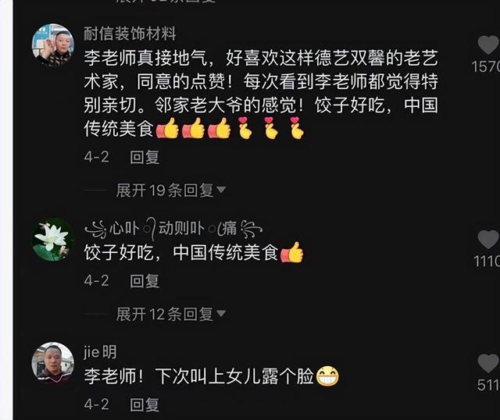
Task: Open 耐信装饰材料's profile avatar
Action: point(53,45)
